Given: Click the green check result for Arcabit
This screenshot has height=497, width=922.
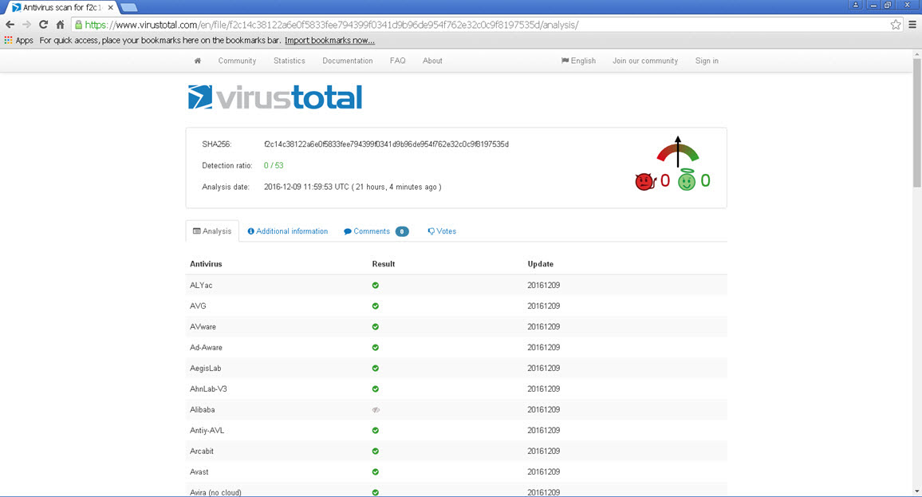Looking at the screenshot, I should 375,451.
